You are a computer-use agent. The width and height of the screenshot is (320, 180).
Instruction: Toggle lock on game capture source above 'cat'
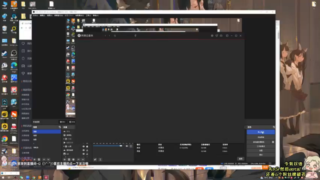click(87, 150)
